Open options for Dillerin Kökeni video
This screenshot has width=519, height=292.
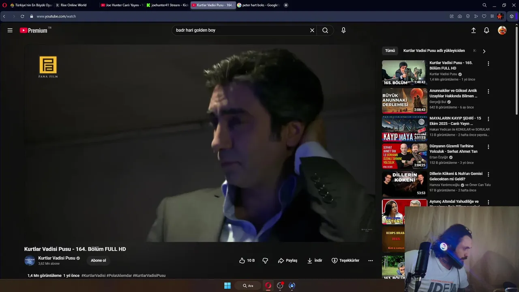tap(488, 174)
